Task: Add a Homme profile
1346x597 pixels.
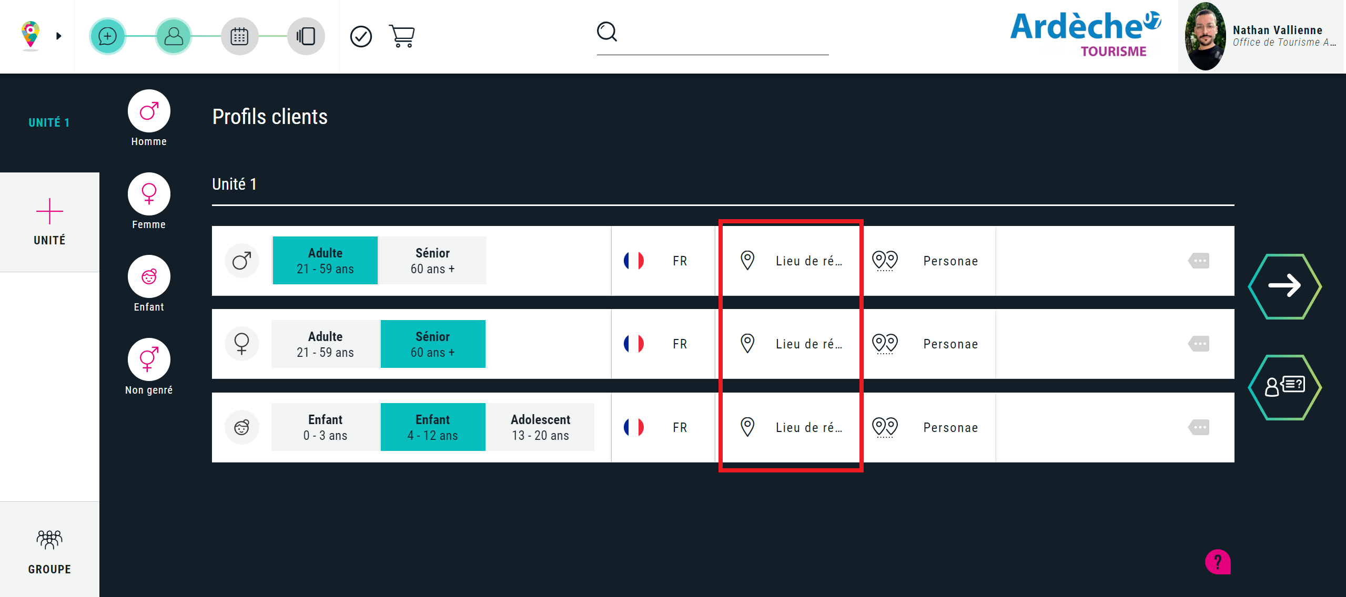Action: pos(149,111)
